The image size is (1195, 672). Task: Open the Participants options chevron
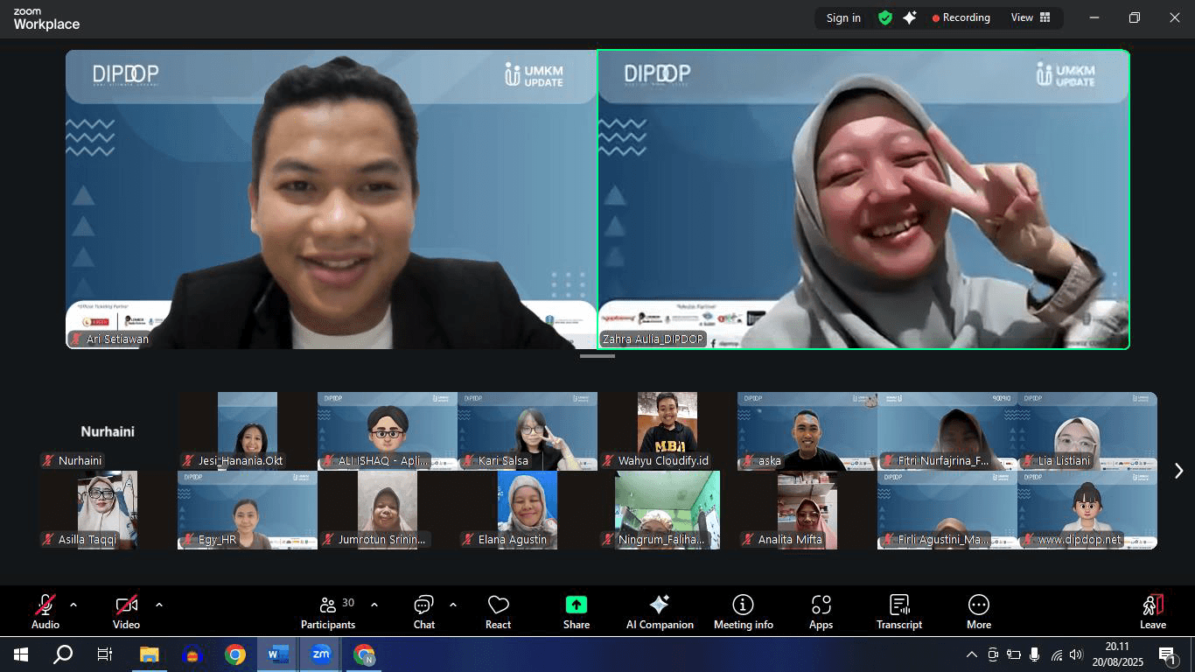click(374, 604)
